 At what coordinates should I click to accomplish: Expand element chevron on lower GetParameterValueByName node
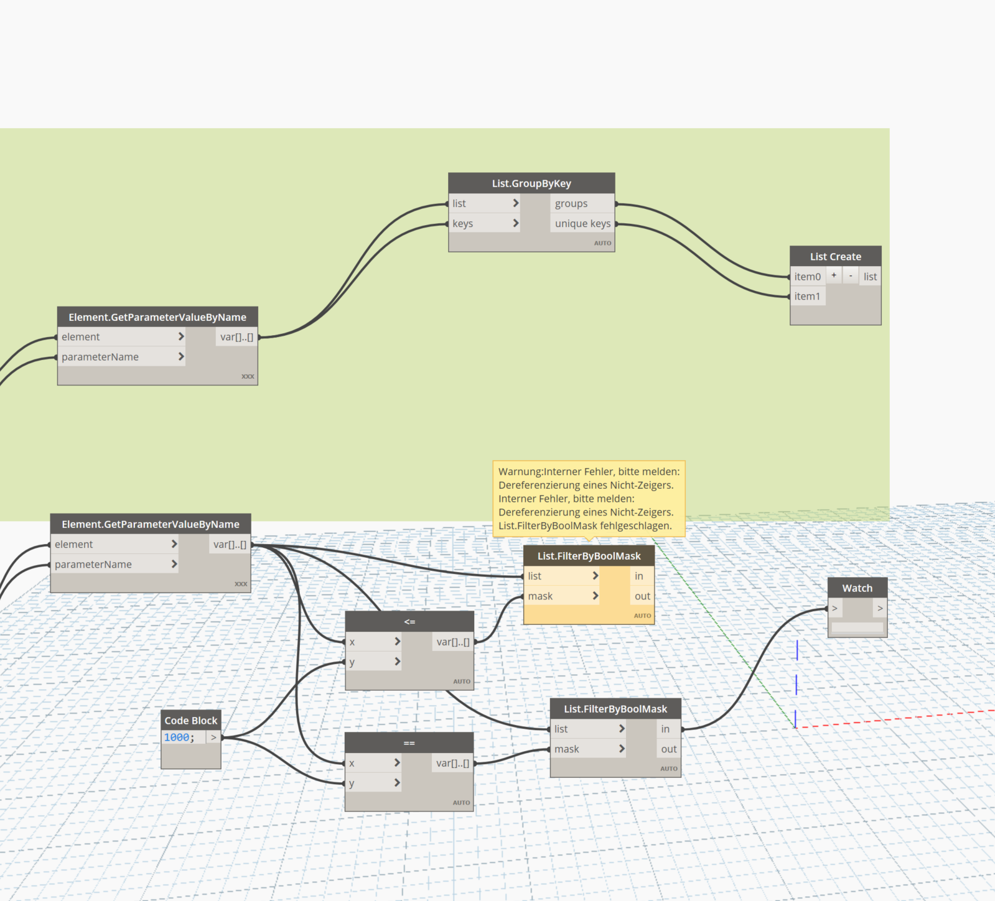tap(174, 544)
